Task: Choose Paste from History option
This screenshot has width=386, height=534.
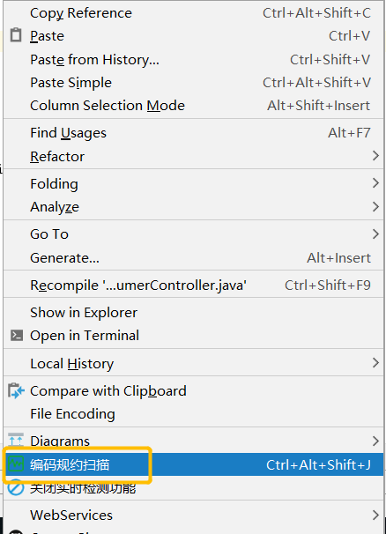Action: coord(193,60)
